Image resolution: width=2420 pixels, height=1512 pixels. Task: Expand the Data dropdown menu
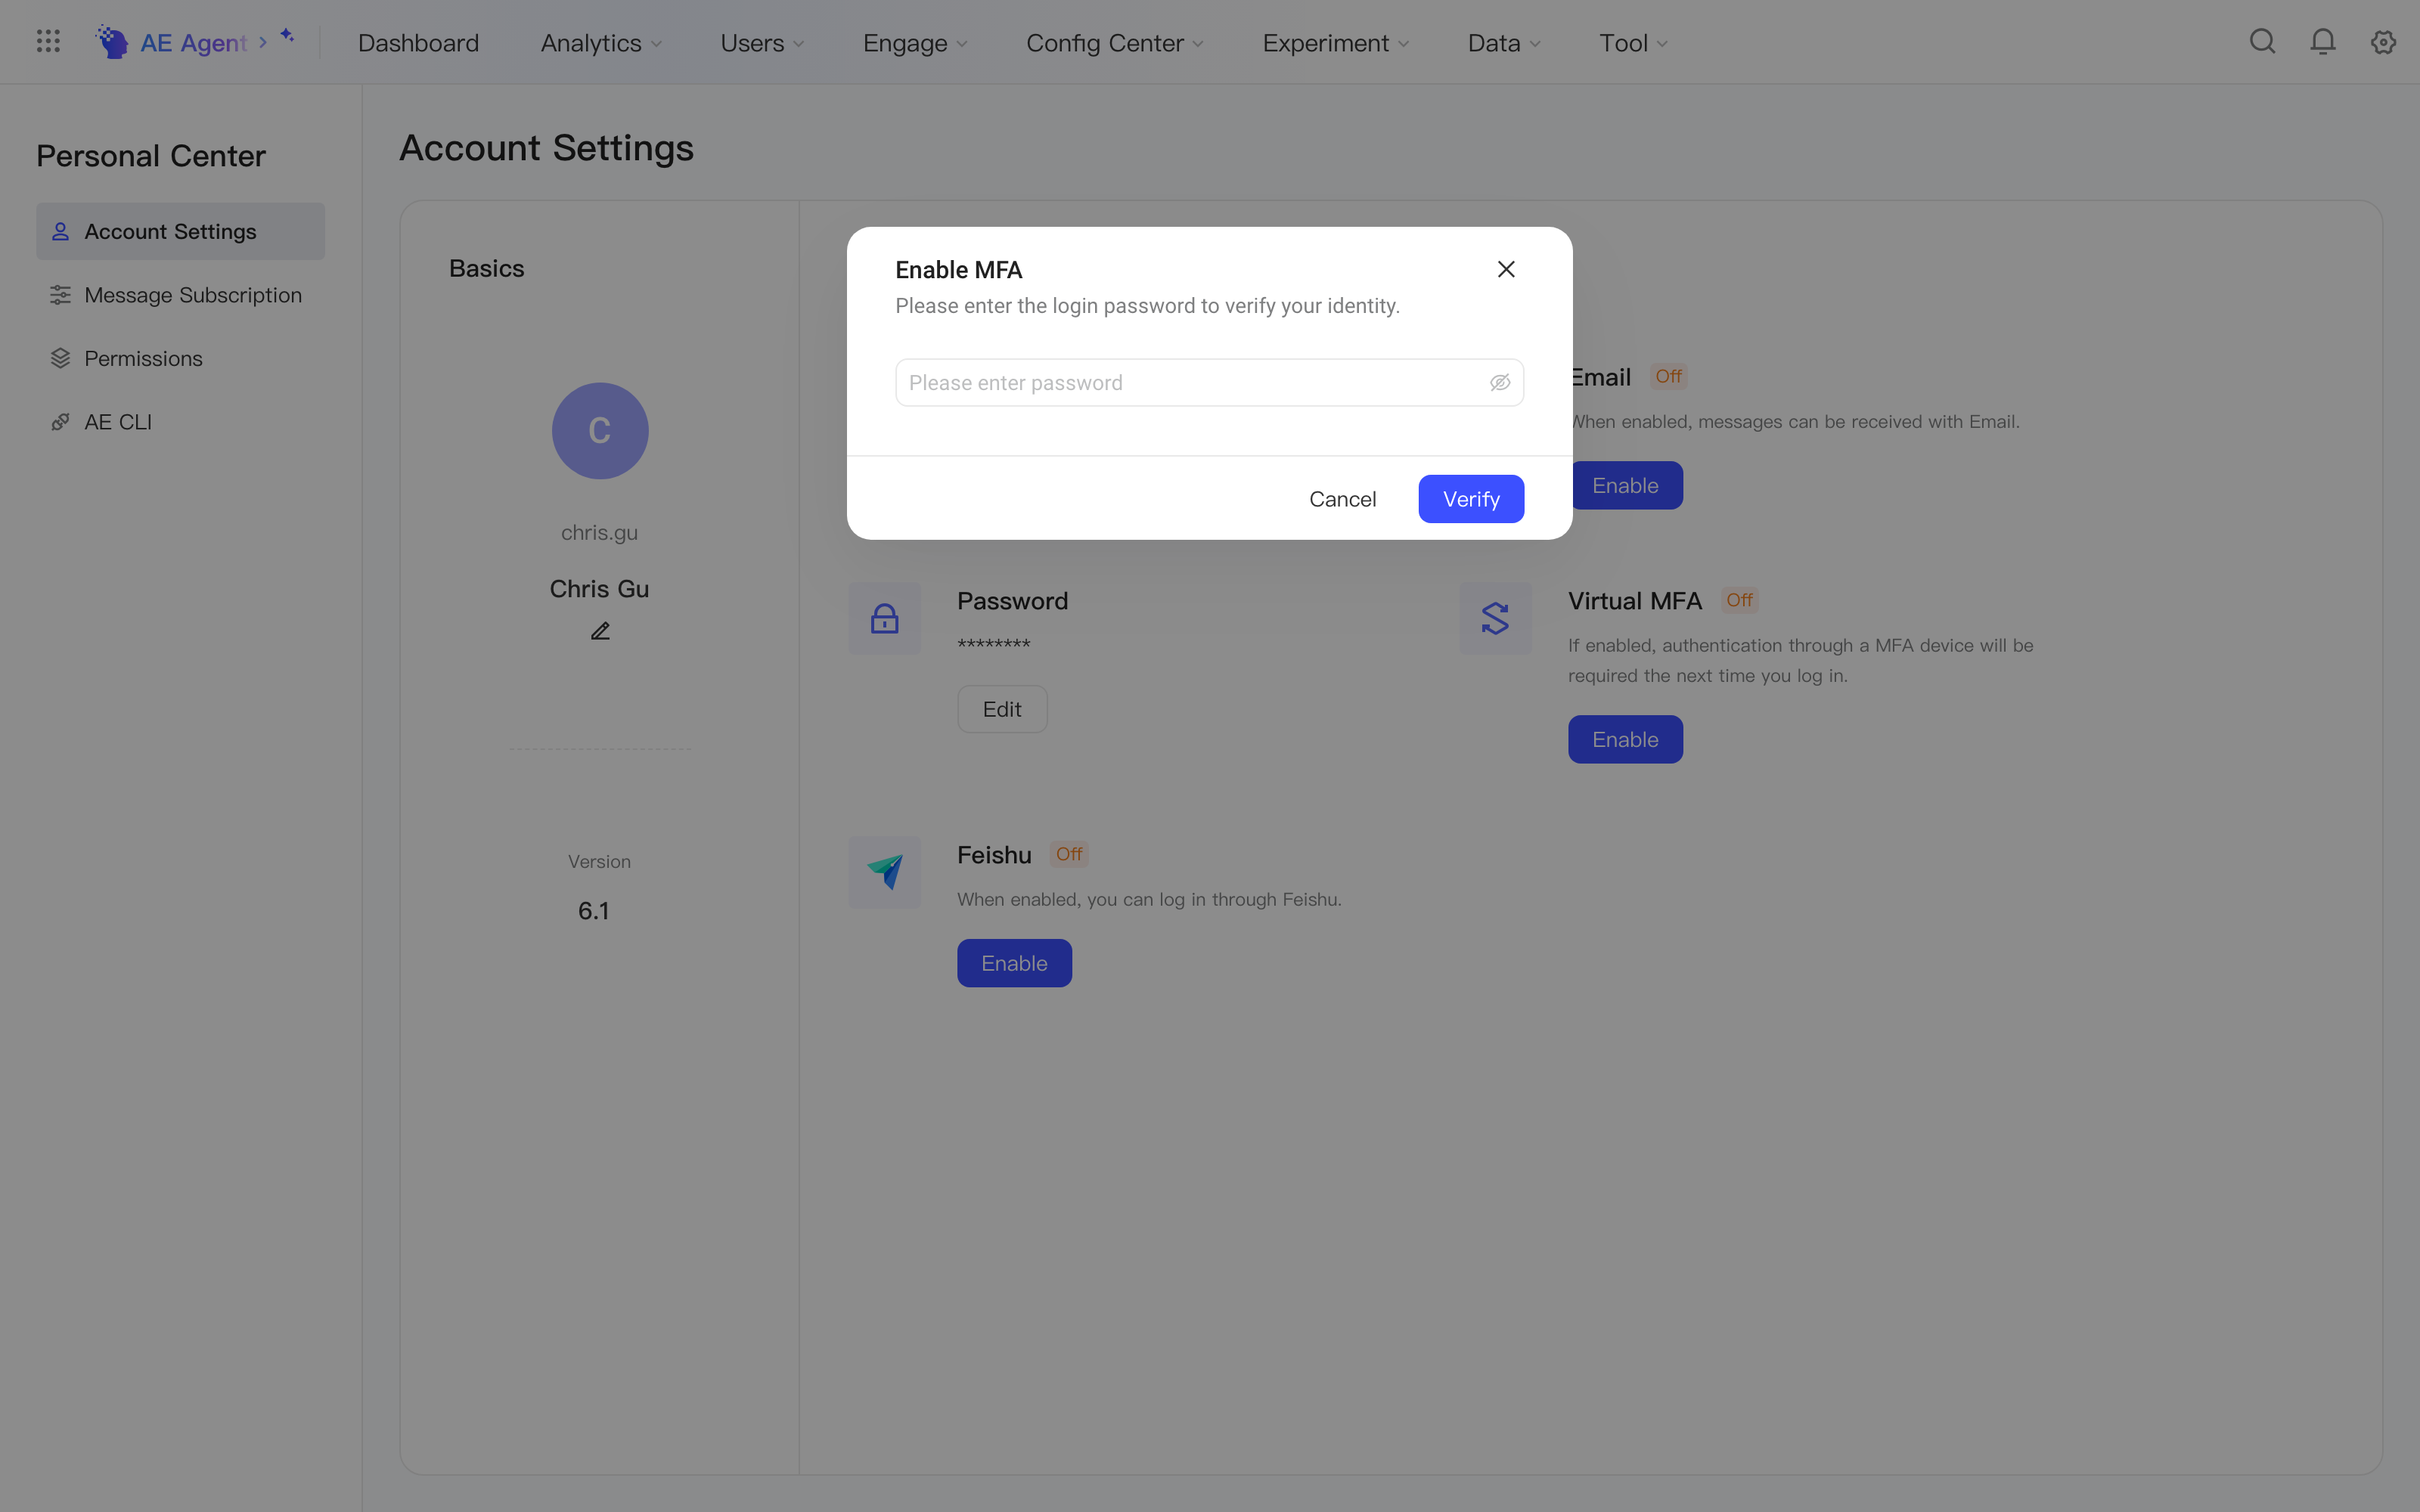click(x=1504, y=43)
